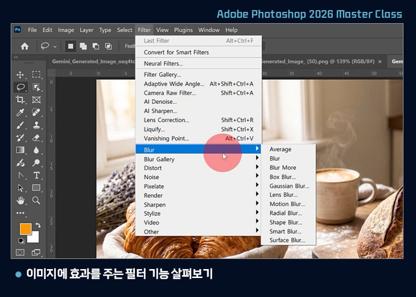The height and width of the screenshot is (297, 416).
Task: Expand the Blur Gallery submenu
Action: tap(198, 159)
